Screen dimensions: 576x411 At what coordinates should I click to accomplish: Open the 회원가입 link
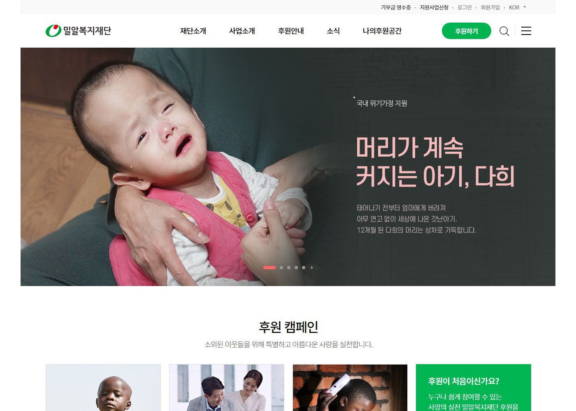tap(490, 7)
